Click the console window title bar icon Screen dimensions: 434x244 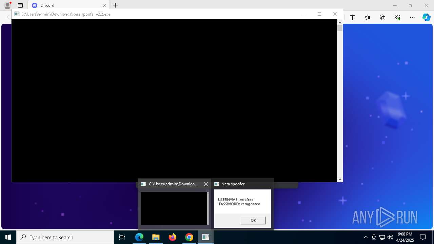coord(17,14)
